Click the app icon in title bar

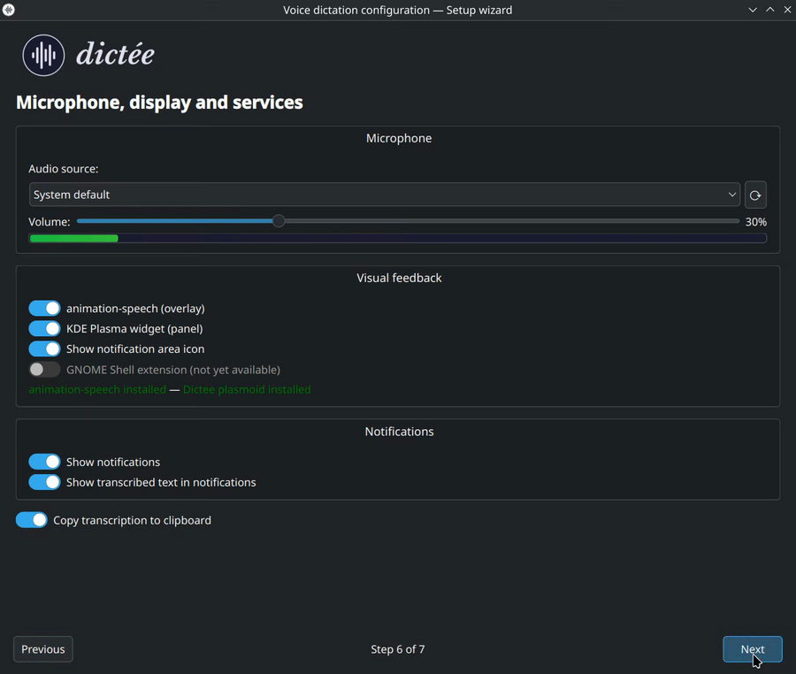pos(8,10)
